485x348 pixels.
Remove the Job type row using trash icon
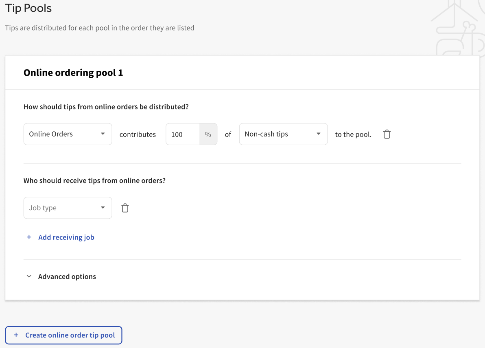tap(125, 208)
